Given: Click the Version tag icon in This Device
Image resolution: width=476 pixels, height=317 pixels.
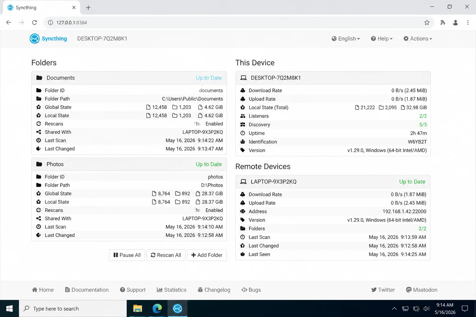Looking at the screenshot, I should (x=243, y=150).
